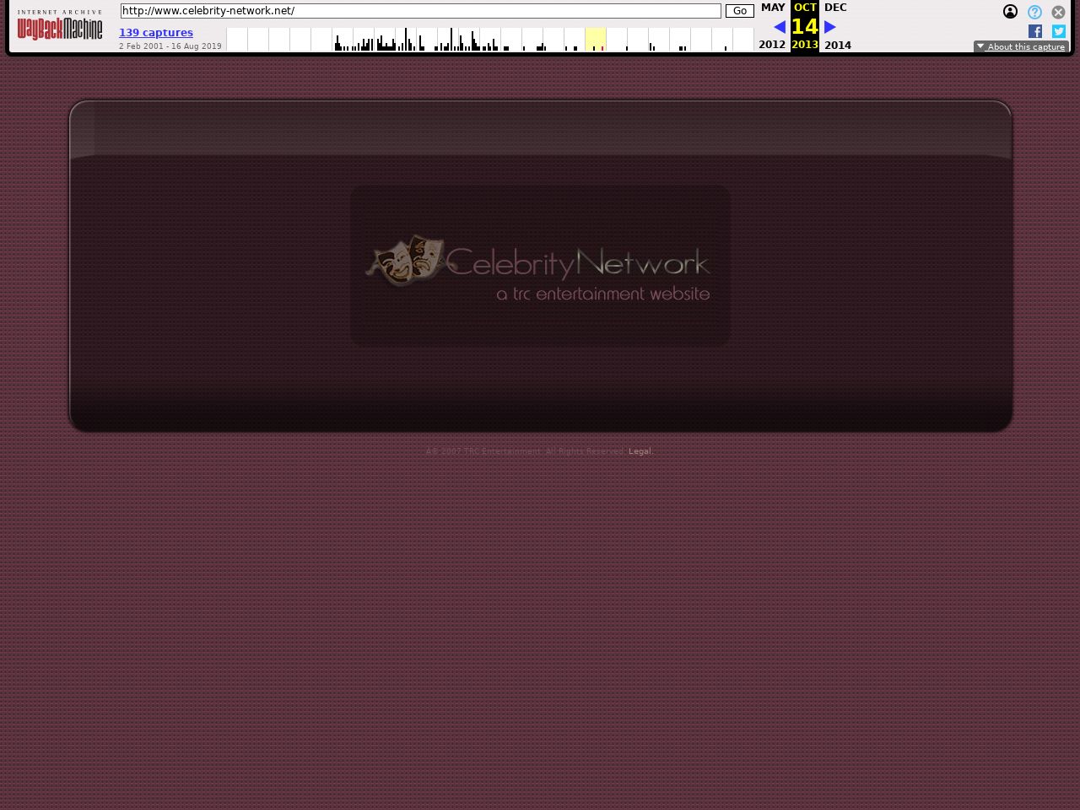Open the Wayback help question mark icon
The image size is (1080, 810).
point(1034,12)
